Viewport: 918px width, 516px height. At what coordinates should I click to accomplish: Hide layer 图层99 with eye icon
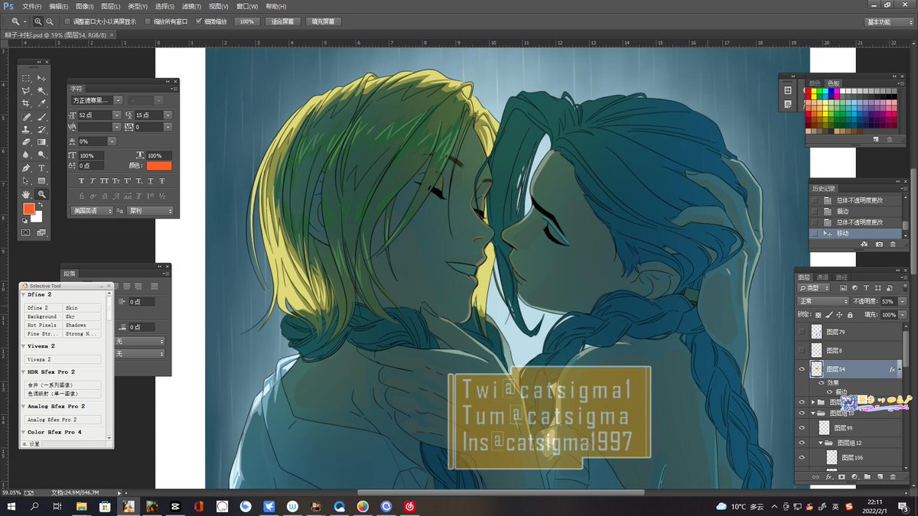click(802, 428)
